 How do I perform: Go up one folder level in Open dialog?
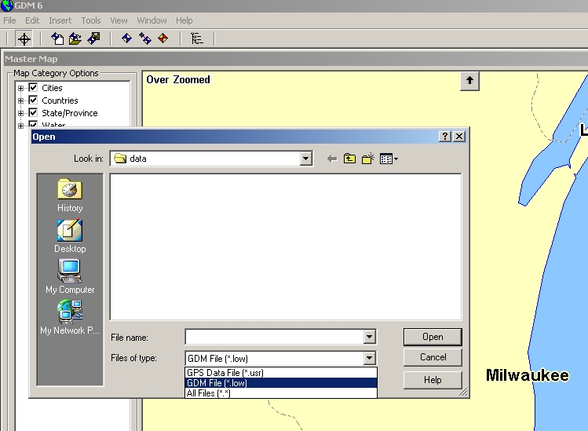[349, 159]
